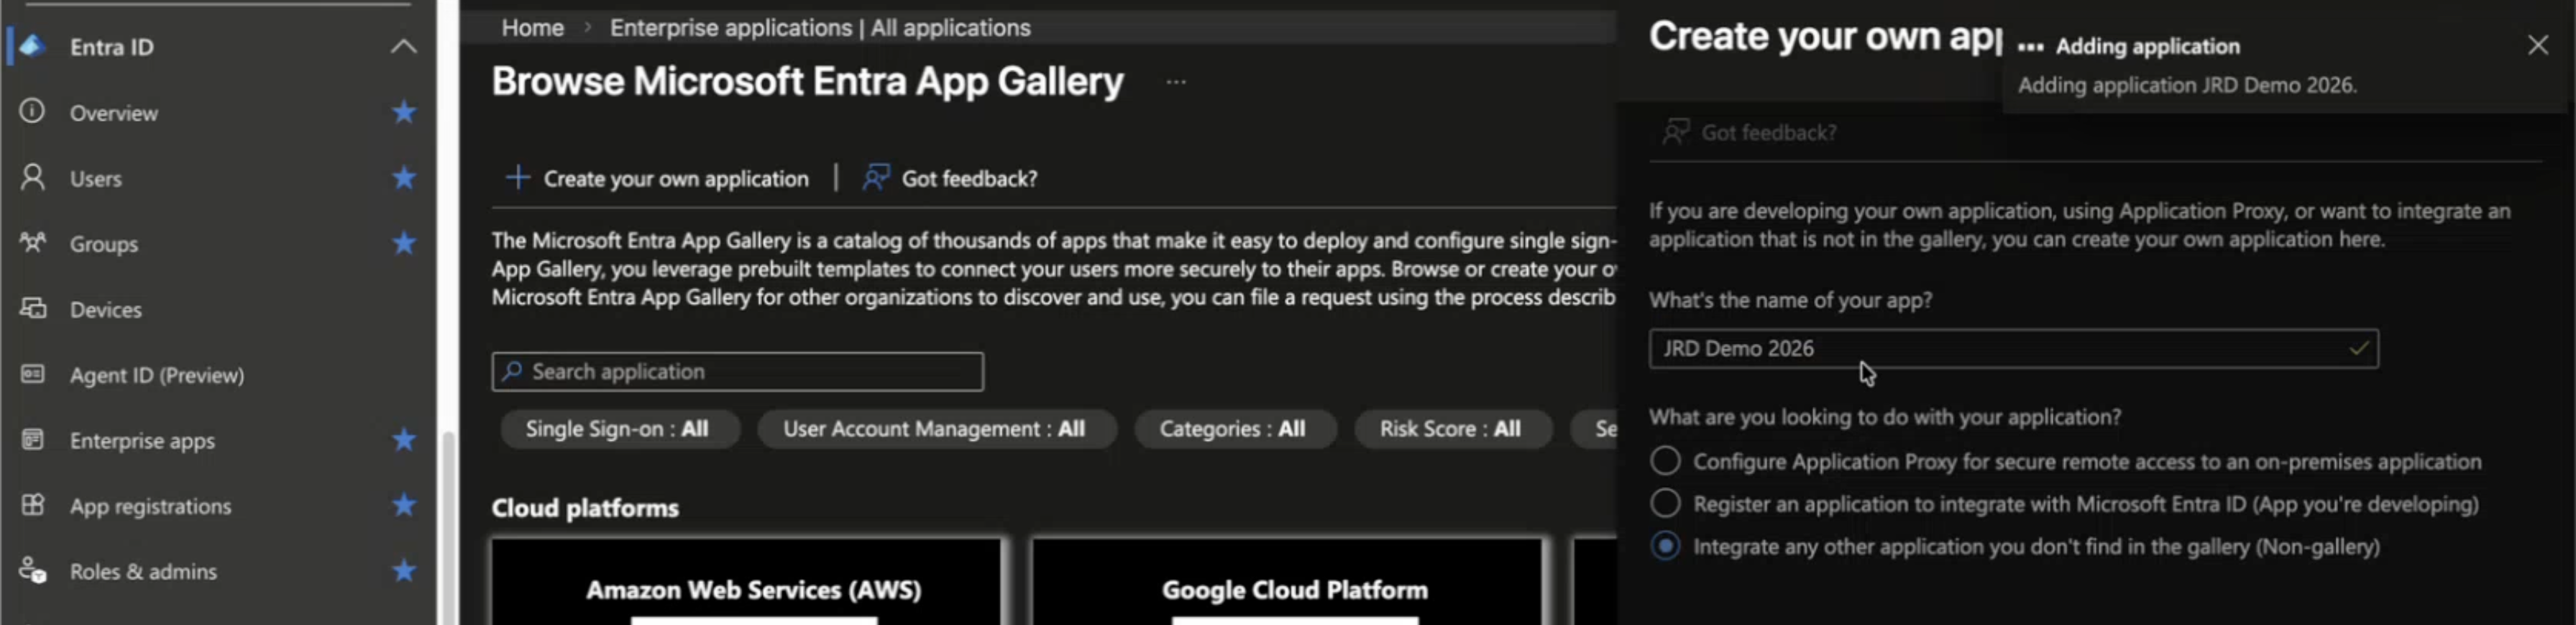Unfavorite Overview using its star
2576x625 pixels.
tap(404, 112)
